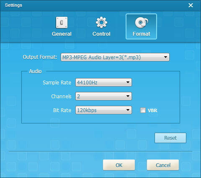The height and width of the screenshot is (178, 201).
Task: Click the VBR label text
Action: click(152, 110)
